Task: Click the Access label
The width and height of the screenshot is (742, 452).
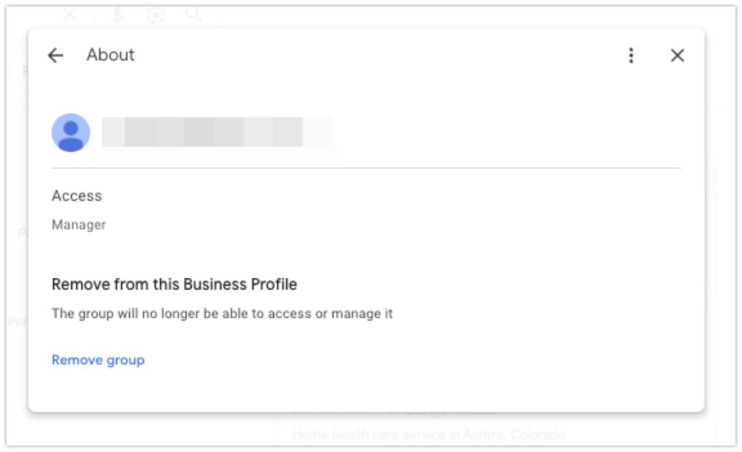Action: [77, 196]
